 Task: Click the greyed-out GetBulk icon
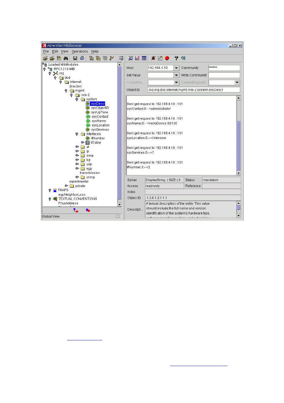click(x=105, y=58)
